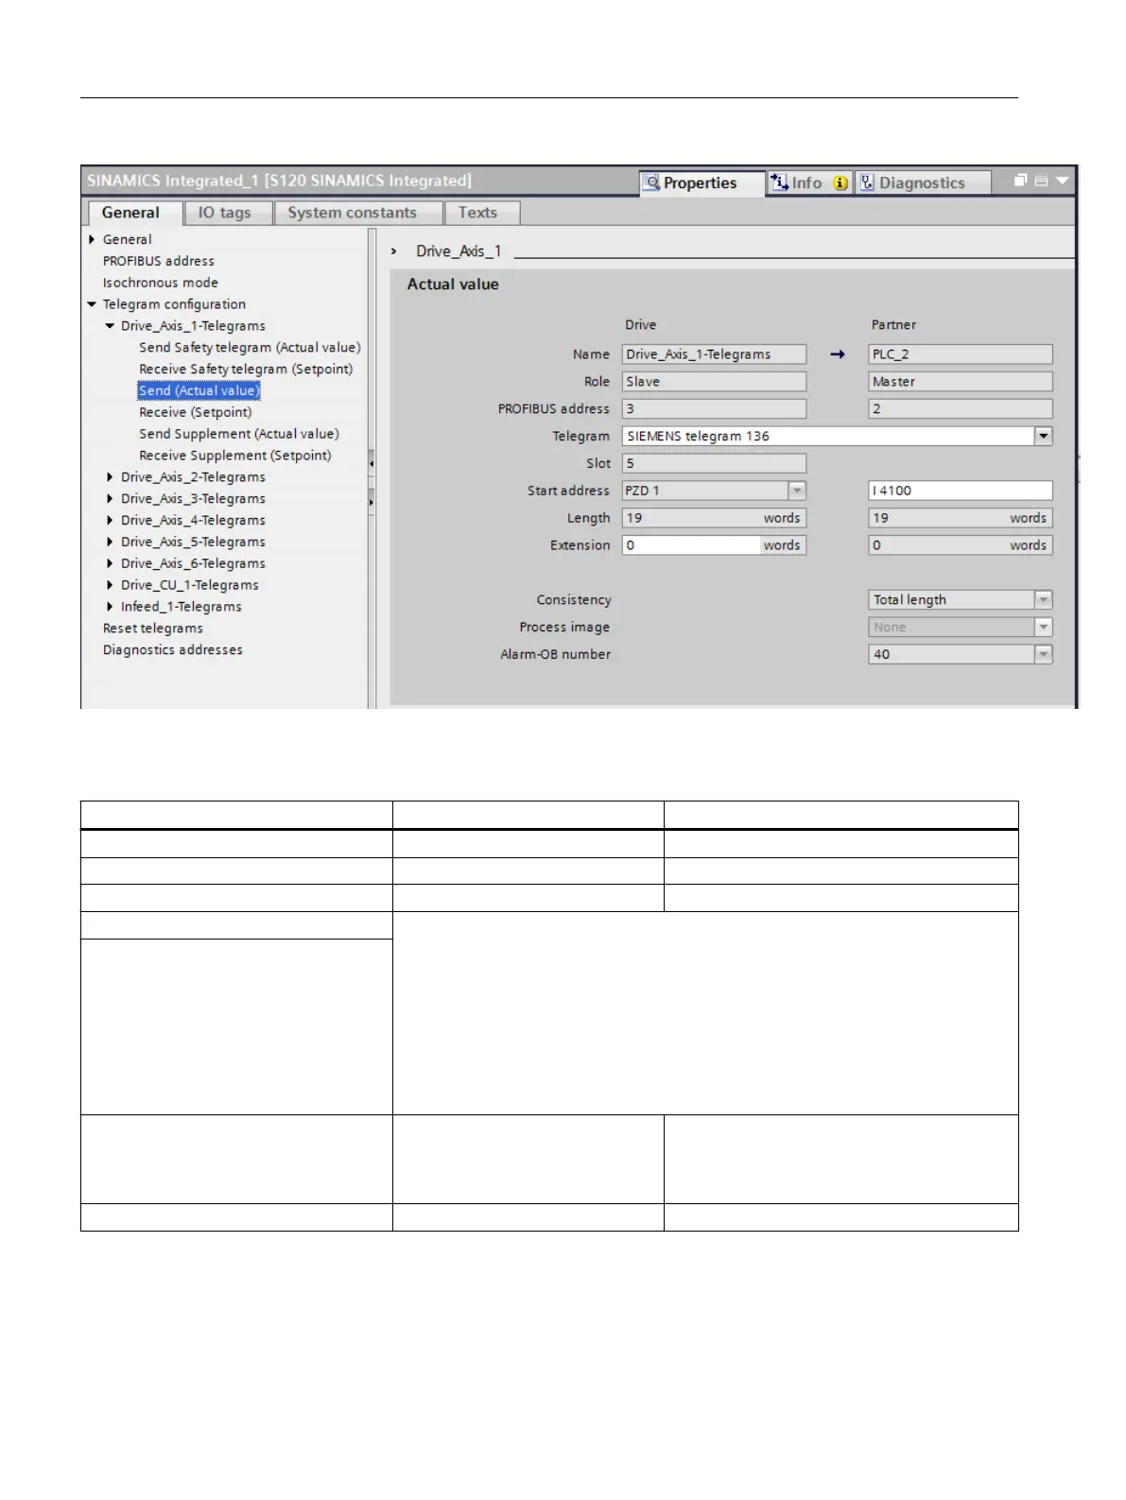
Task: Open the Properties tab
Action: pyautogui.click(x=702, y=183)
